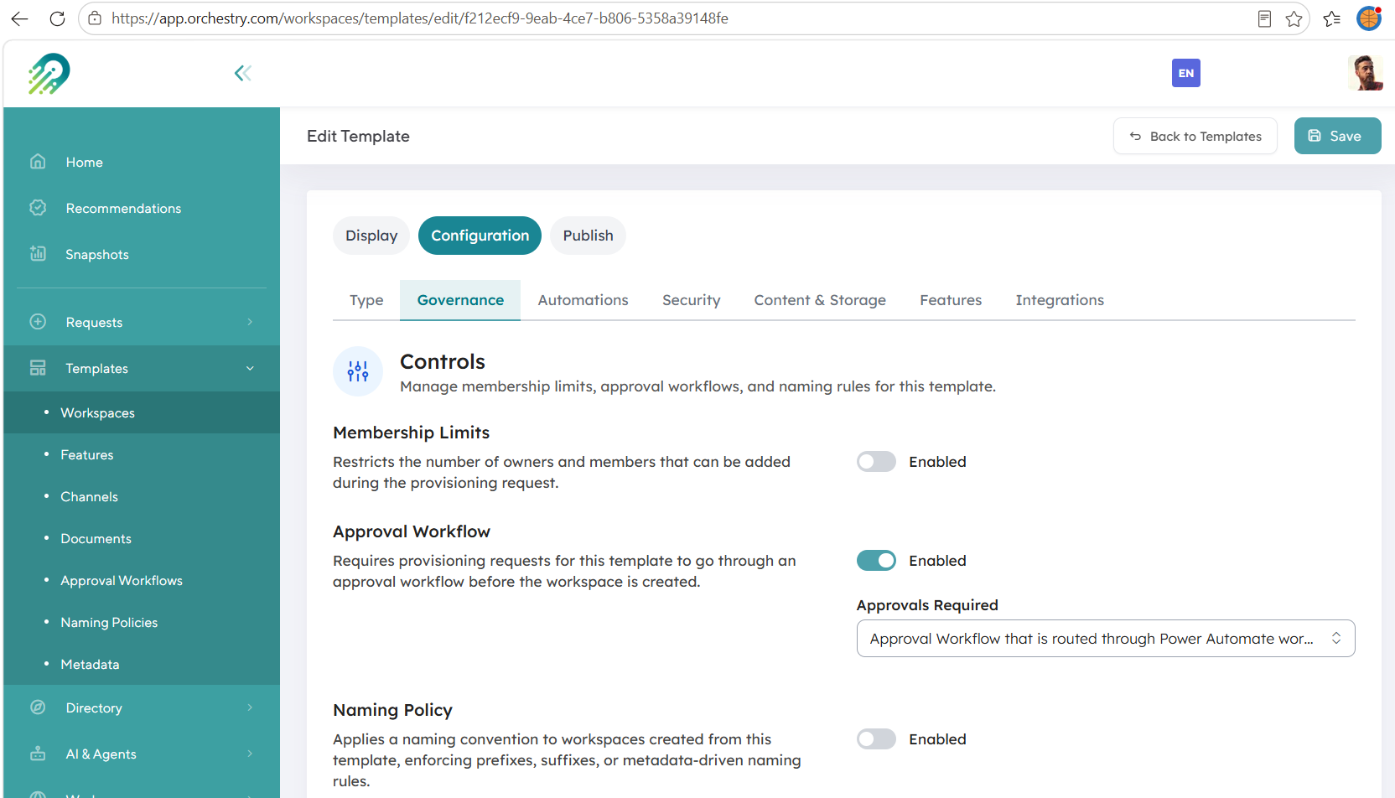Enable the Naming Policy toggle

[x=876, y=739]
